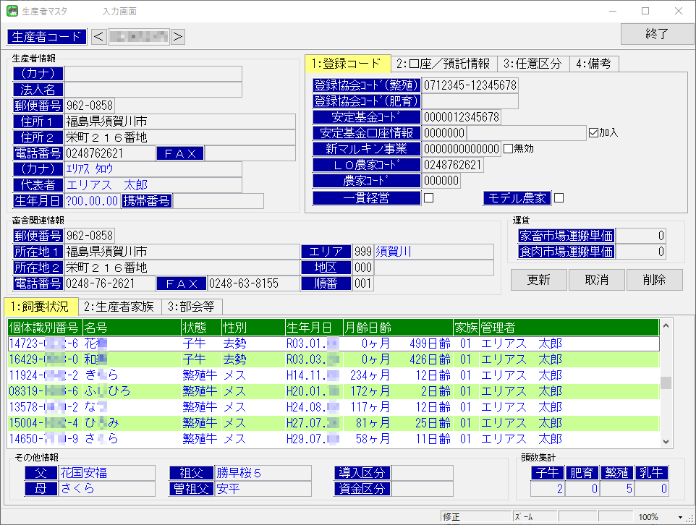Click the 繁殖 head count value 5
Image resolution: width=696 pixels, height=525 pixels.
point(616,489)
